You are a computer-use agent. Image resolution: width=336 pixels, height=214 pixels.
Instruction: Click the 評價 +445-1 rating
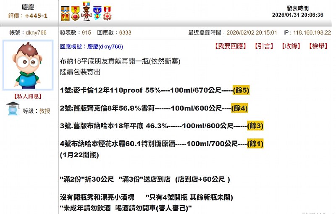28,16
